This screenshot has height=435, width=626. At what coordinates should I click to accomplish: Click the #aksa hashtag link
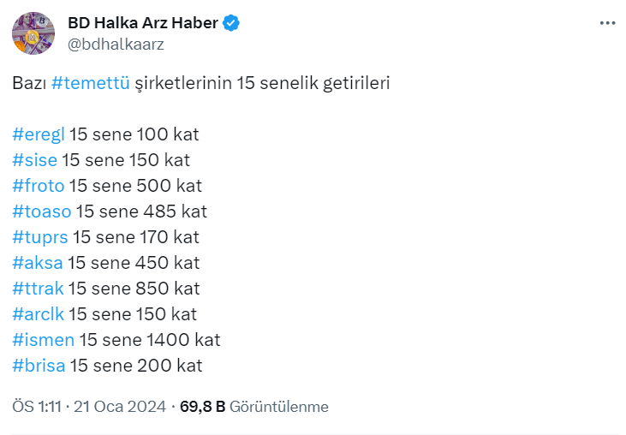coord(38,263)
